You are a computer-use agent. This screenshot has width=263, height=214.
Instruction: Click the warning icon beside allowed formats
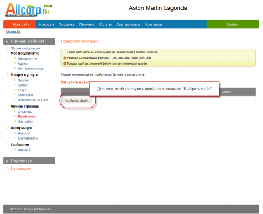(x=65, y=58)
